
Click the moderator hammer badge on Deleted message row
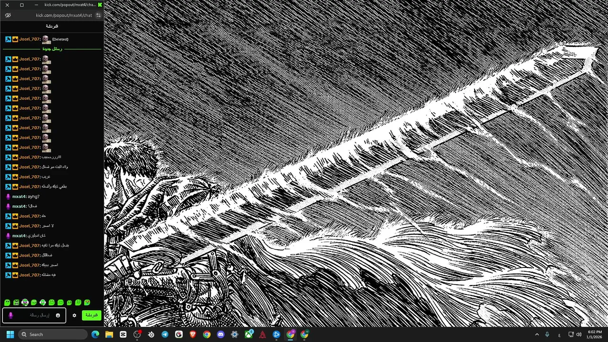[8, 39]
